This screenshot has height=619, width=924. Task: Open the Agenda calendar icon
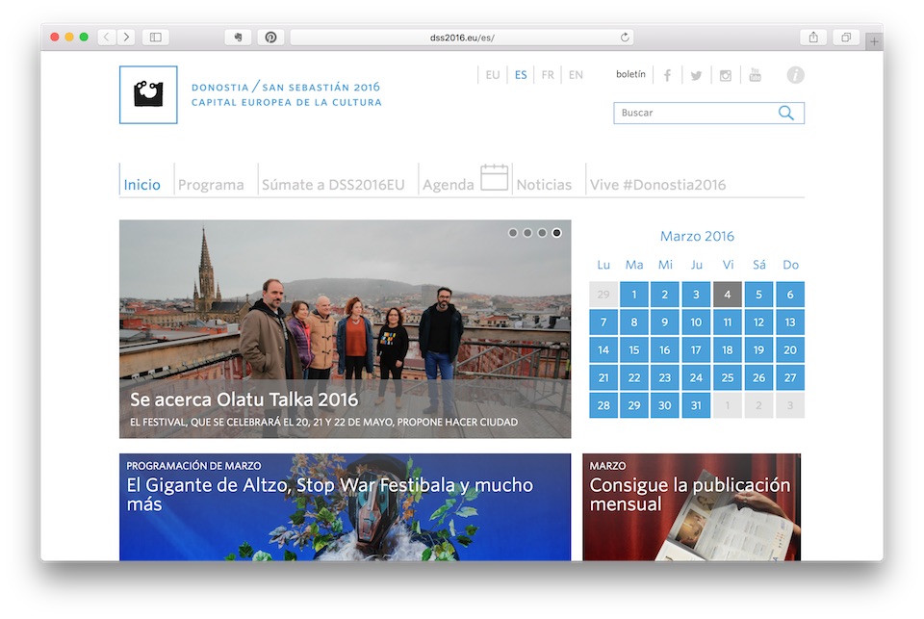[x=494, y=178]
